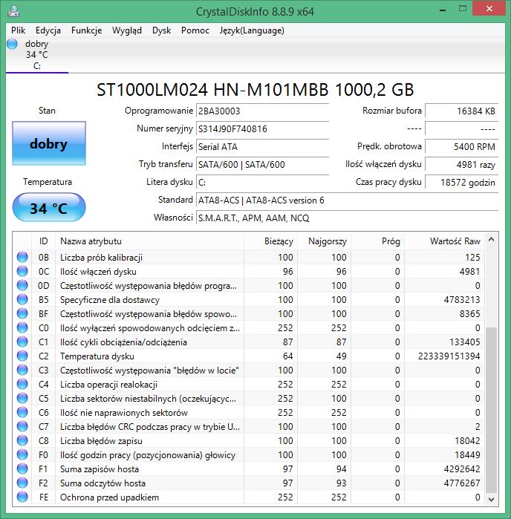Open the Język(Language) menu

point(252,30)
